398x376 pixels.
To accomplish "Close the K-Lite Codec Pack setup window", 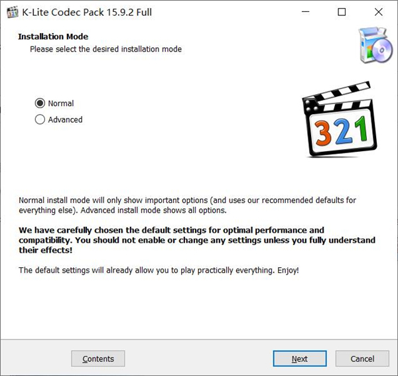I will 377,12.
